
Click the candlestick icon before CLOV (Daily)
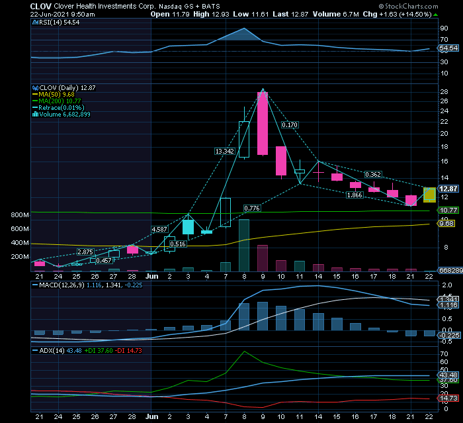click(36, 88)
